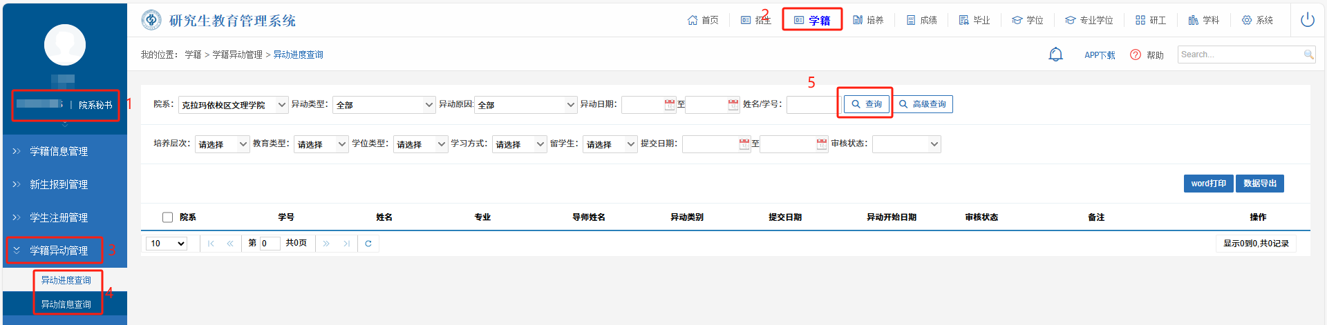Switch to the 培养 top navigation tab

(868, 20)
